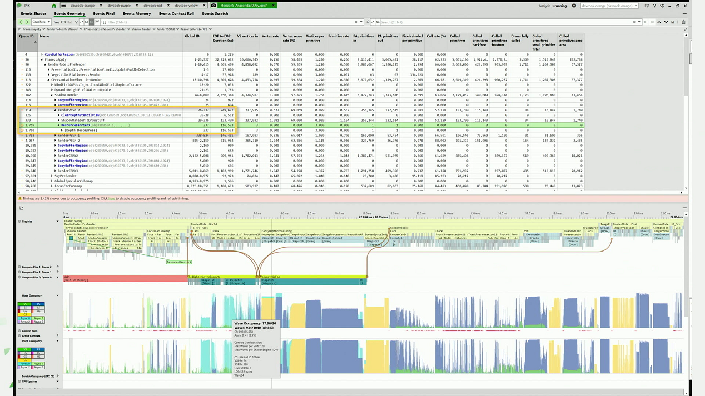
Task: Expand Compute Pipe 1, Queue 2 lane
Action: click(57, 267)
